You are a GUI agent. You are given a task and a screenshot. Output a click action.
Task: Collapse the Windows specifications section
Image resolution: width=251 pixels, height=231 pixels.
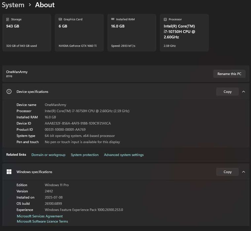point(243,172)
